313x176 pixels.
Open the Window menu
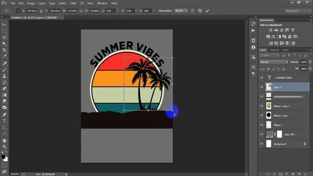point(102,3)
